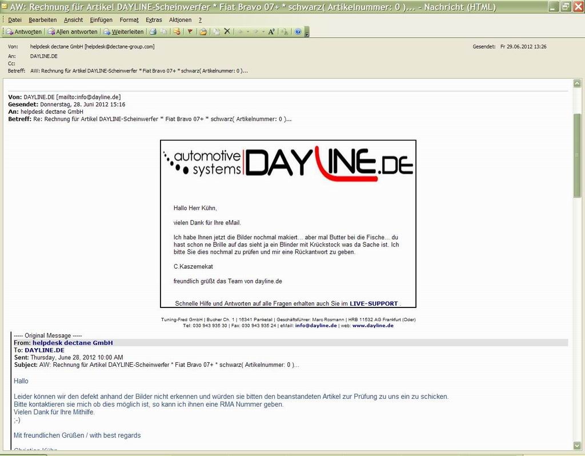Delete the message with the X icon

pos(227,31)
